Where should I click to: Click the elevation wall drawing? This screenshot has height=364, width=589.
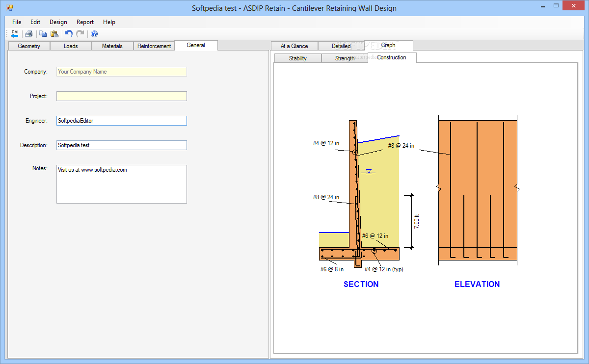pos(478,190)
